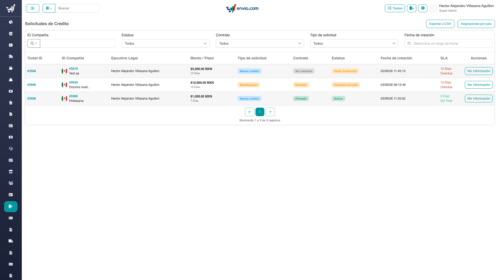Click Ver información for ticket #3560

(479, 71)
